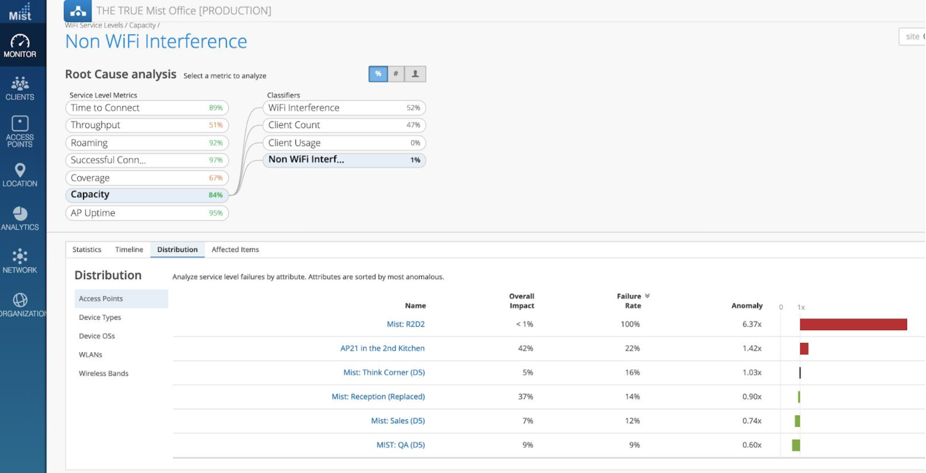Switch display to count (#) toggle
926x473 pixels.
coord(396,74)
